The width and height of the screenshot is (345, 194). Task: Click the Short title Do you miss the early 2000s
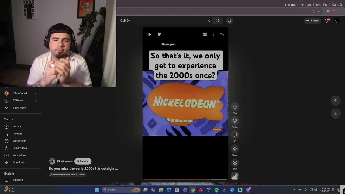(x=83, y=169)
